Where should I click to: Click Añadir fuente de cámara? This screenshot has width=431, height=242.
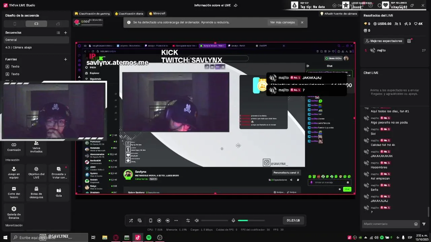point(338,14)
